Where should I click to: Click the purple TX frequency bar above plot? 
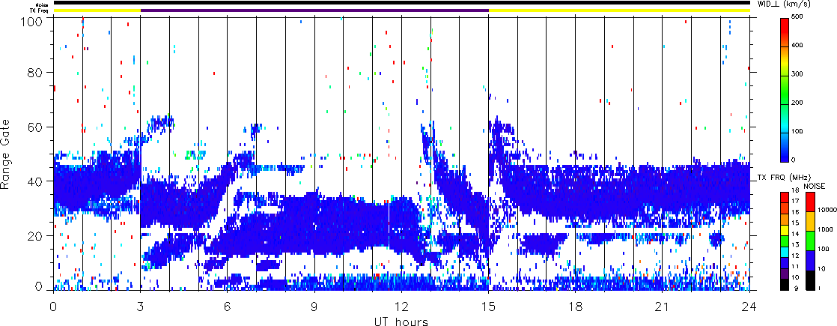point(314,10)
